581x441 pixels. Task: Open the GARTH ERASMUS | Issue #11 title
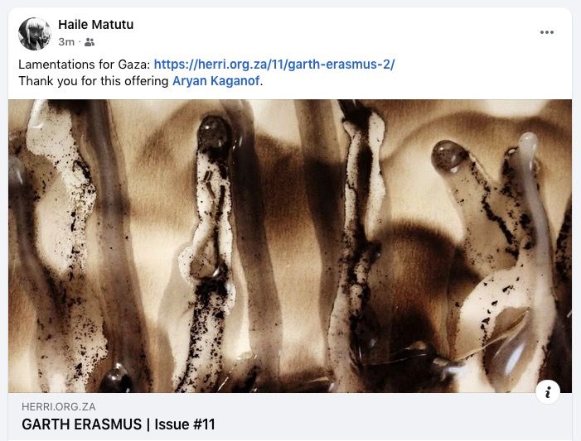pos(119,424)
